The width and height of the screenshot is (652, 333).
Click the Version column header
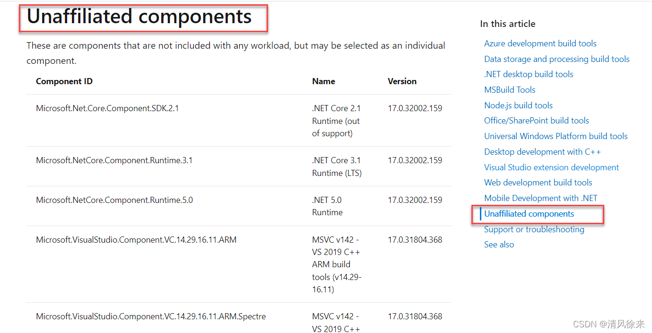402,81
